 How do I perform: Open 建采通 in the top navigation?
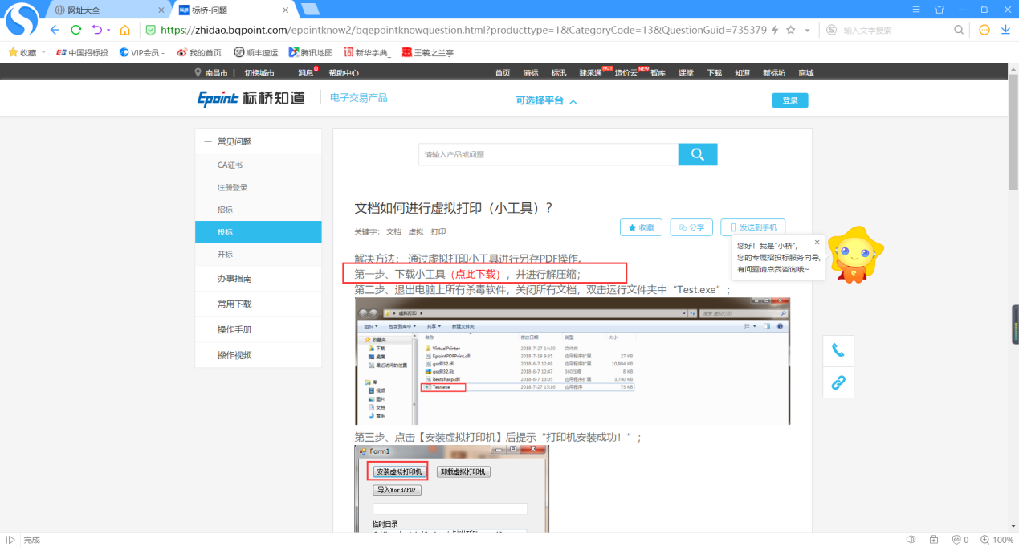(590, 73)
